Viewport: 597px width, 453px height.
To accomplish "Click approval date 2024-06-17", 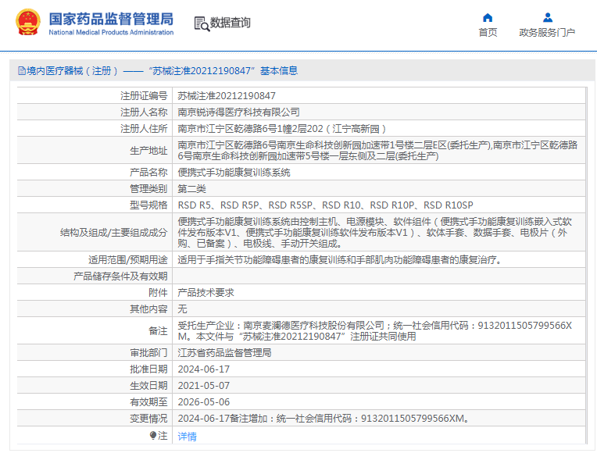I will pos(204,369).
